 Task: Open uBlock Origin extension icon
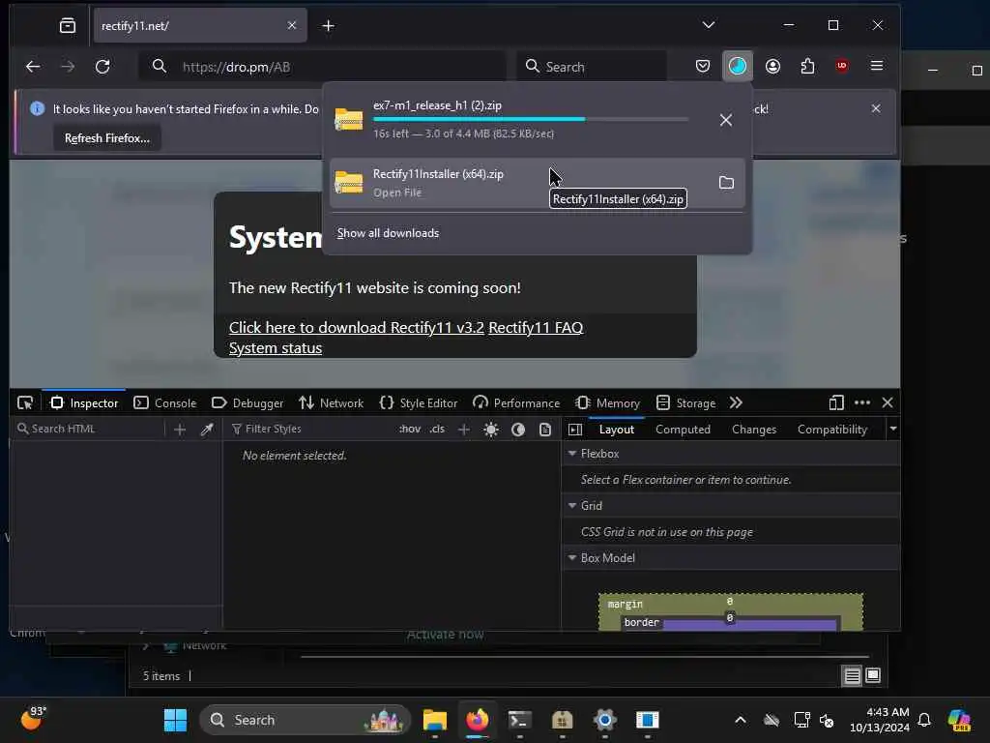tap(842, 66)
